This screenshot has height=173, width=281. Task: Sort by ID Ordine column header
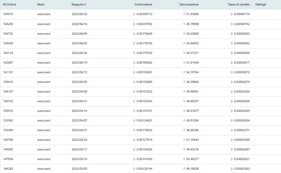click(9, 5)
